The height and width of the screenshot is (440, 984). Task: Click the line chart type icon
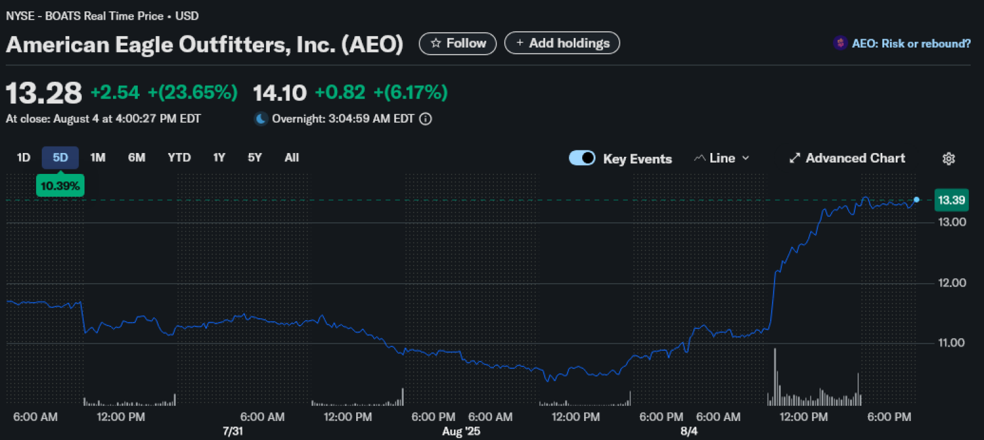pos(700,158)
